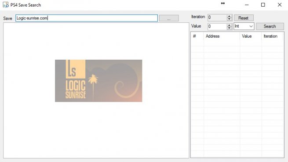288x162 pixels.
Task: Open the browse "..." file button
Action: coord(169,18)
